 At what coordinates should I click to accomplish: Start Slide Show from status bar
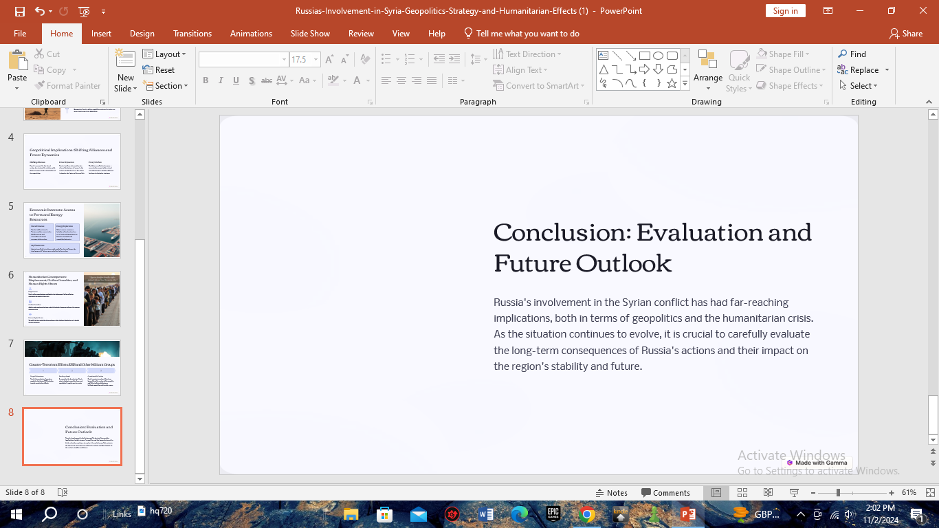pyautogui.click(x=794, y=493)
